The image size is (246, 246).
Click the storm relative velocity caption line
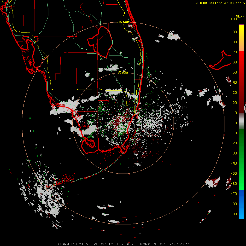pyautogui.click(x=123, y=244)
